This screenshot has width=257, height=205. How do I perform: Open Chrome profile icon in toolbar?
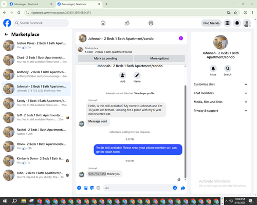[x=245, y=13]
